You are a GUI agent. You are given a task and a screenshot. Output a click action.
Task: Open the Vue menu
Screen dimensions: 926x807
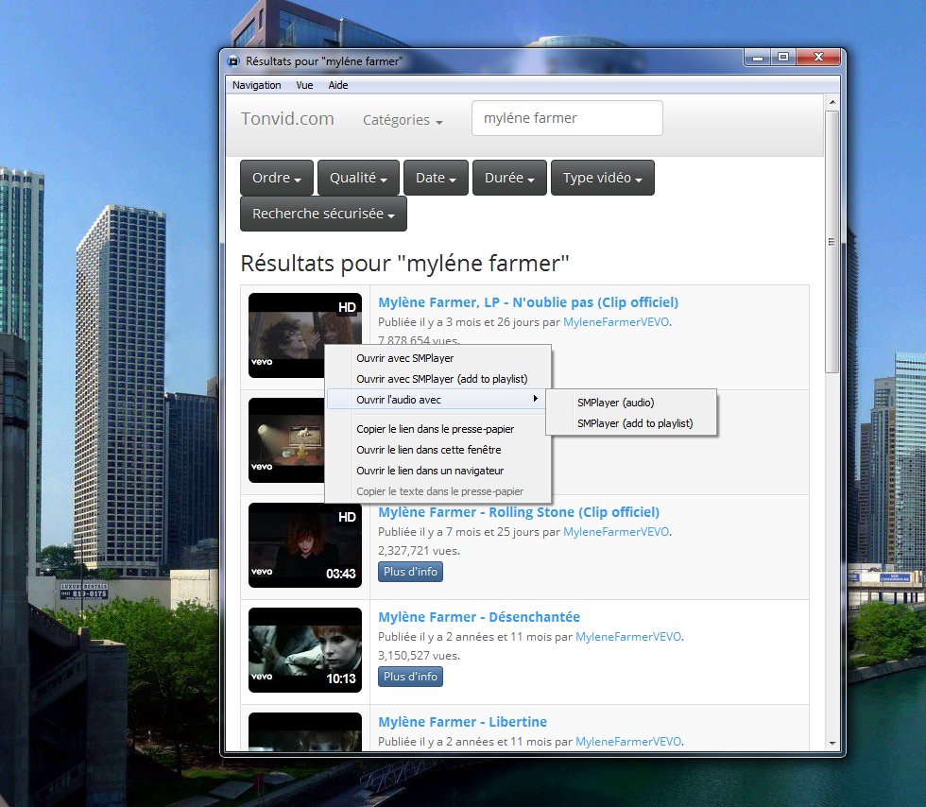coord(304,85)
